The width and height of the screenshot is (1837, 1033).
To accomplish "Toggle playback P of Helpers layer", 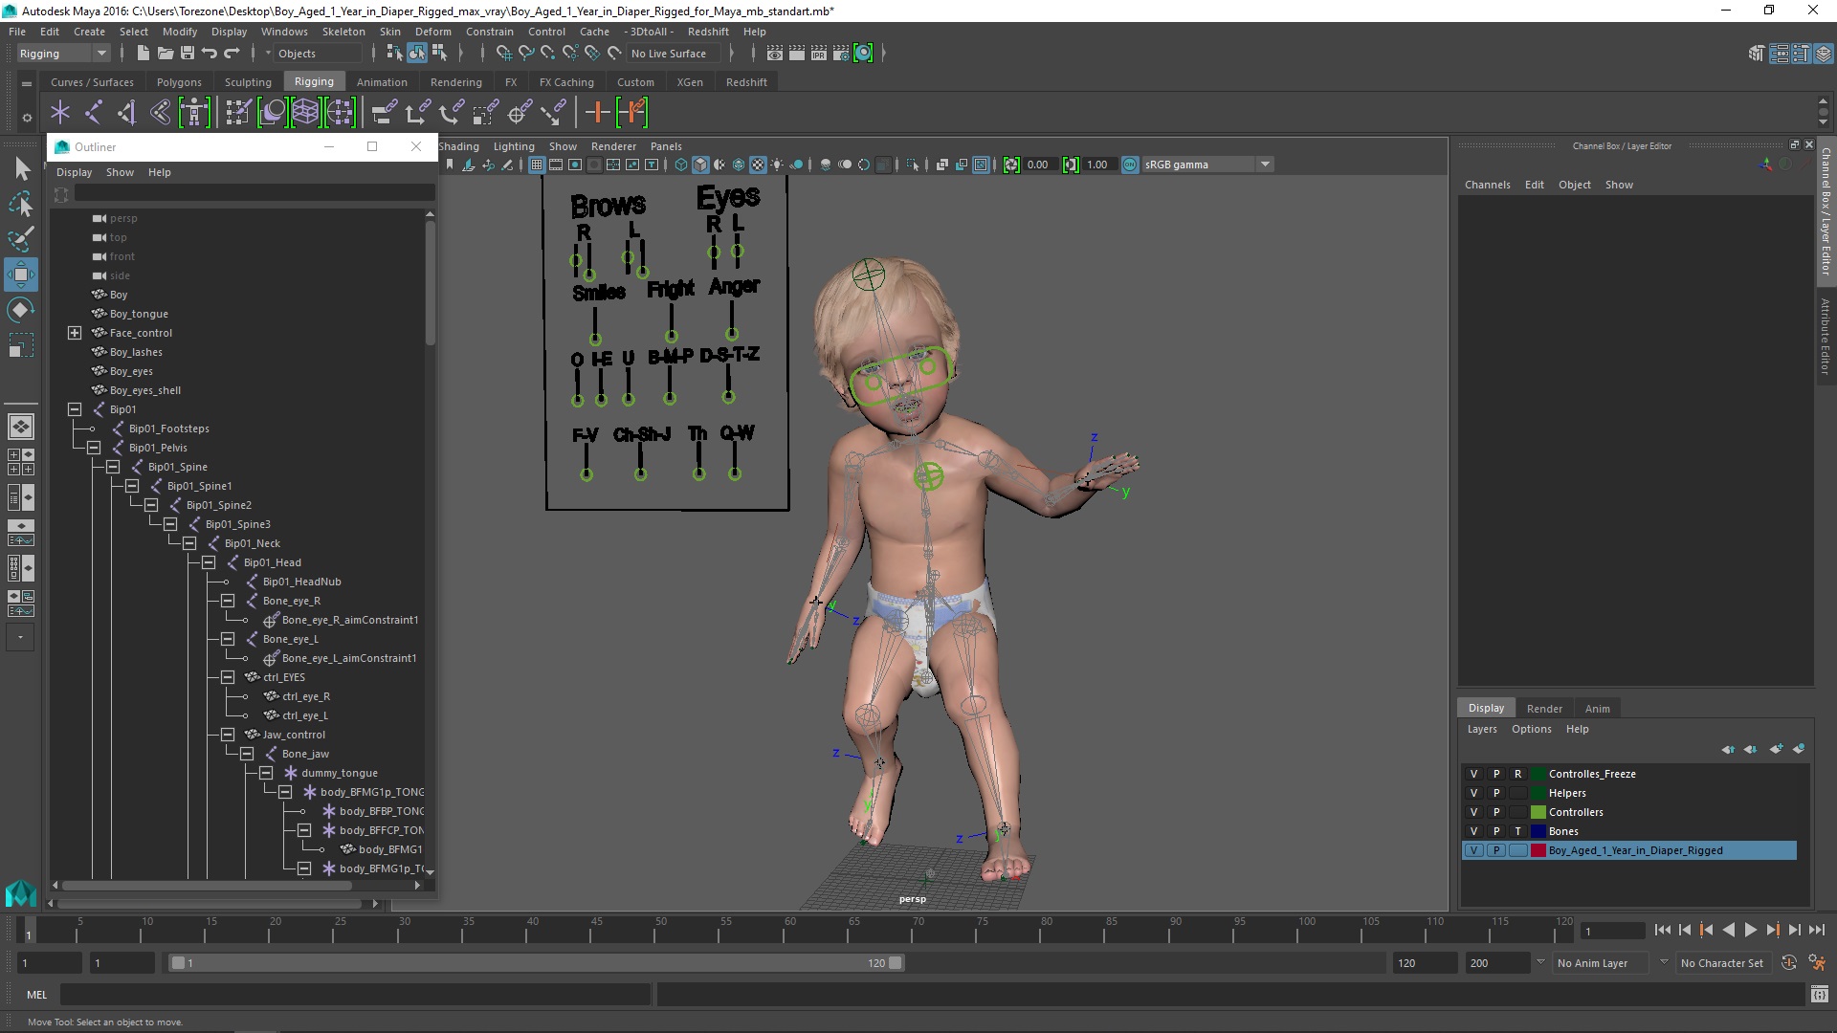I will 1496,793.
